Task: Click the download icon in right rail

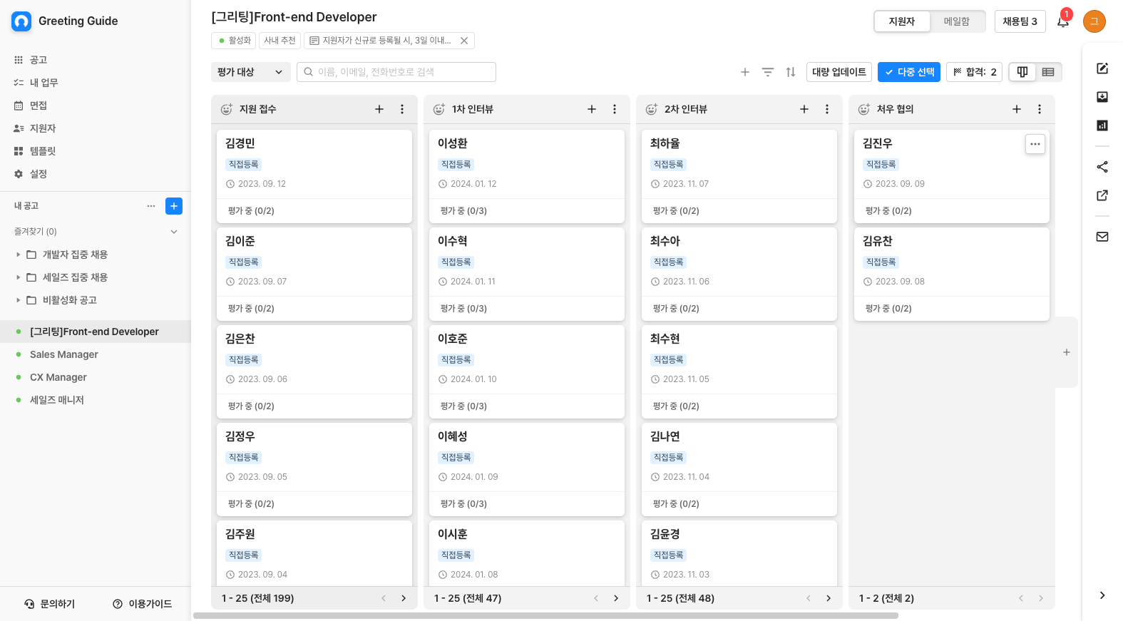Action: tap(1102, 97)
